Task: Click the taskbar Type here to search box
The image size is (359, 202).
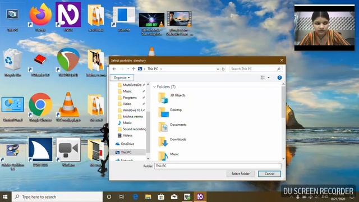Action: coord(57,197)
